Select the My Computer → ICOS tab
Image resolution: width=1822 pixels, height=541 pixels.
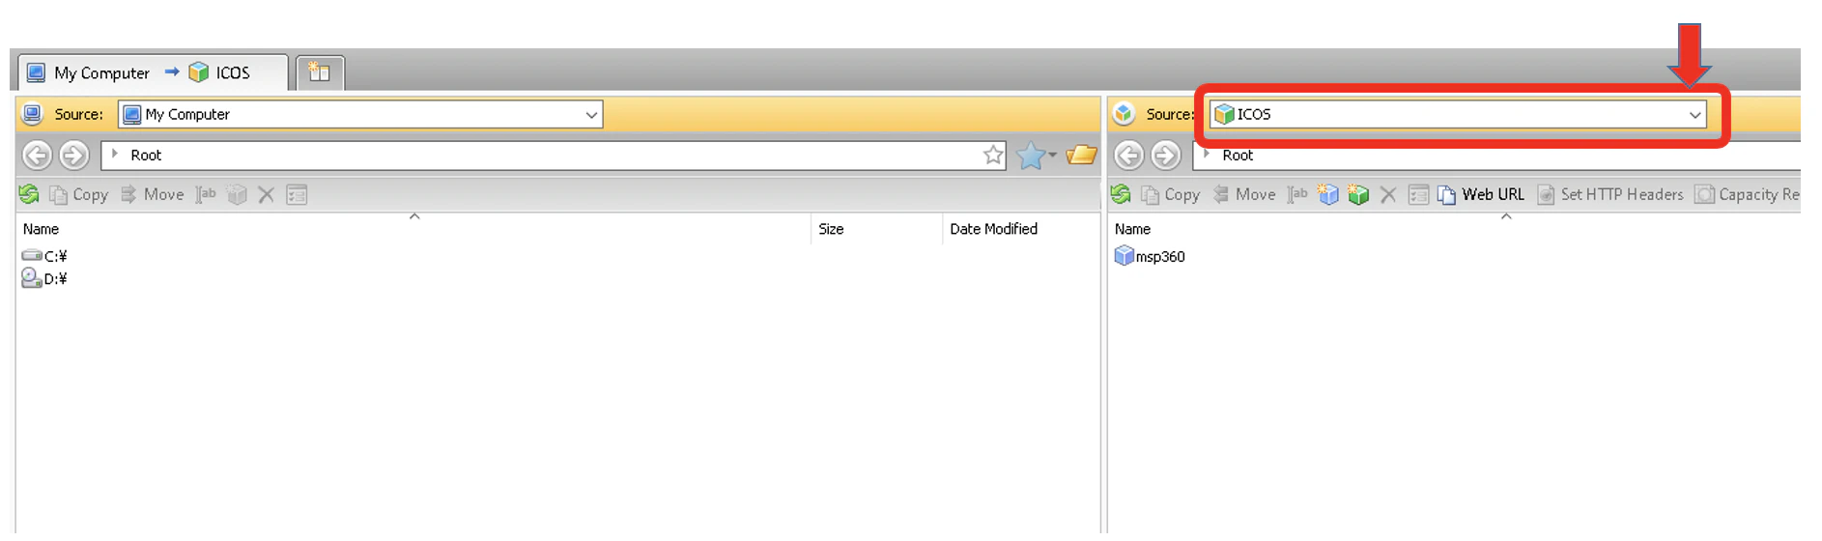point(153,72)
